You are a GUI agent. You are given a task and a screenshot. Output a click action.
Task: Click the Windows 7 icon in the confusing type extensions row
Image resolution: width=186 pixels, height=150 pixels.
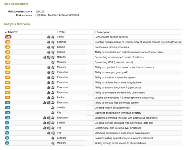45,123
